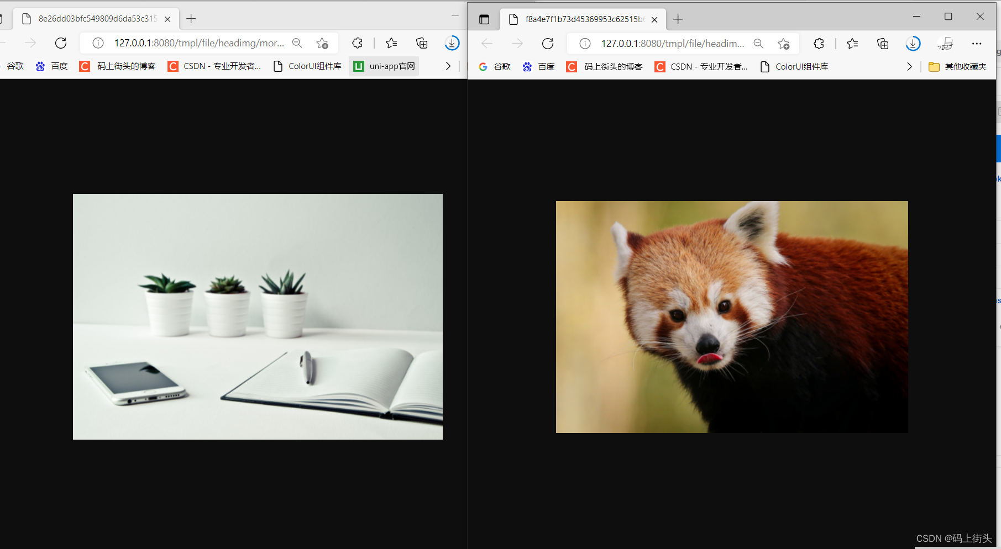Open 百度 bookmark in right window
This screenshot has width=1001, height=549.
[x=539, y=67]
